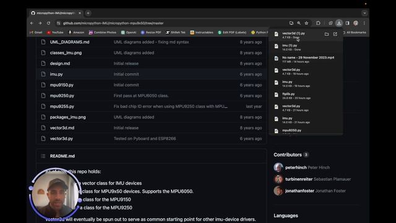396x223 pixels.
Task: Open the Combine Photos bookmark
Action: [103, 32]
